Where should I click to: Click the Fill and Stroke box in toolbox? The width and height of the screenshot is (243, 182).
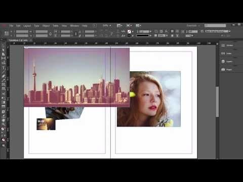pyautogui.click(x=3, y=129)
